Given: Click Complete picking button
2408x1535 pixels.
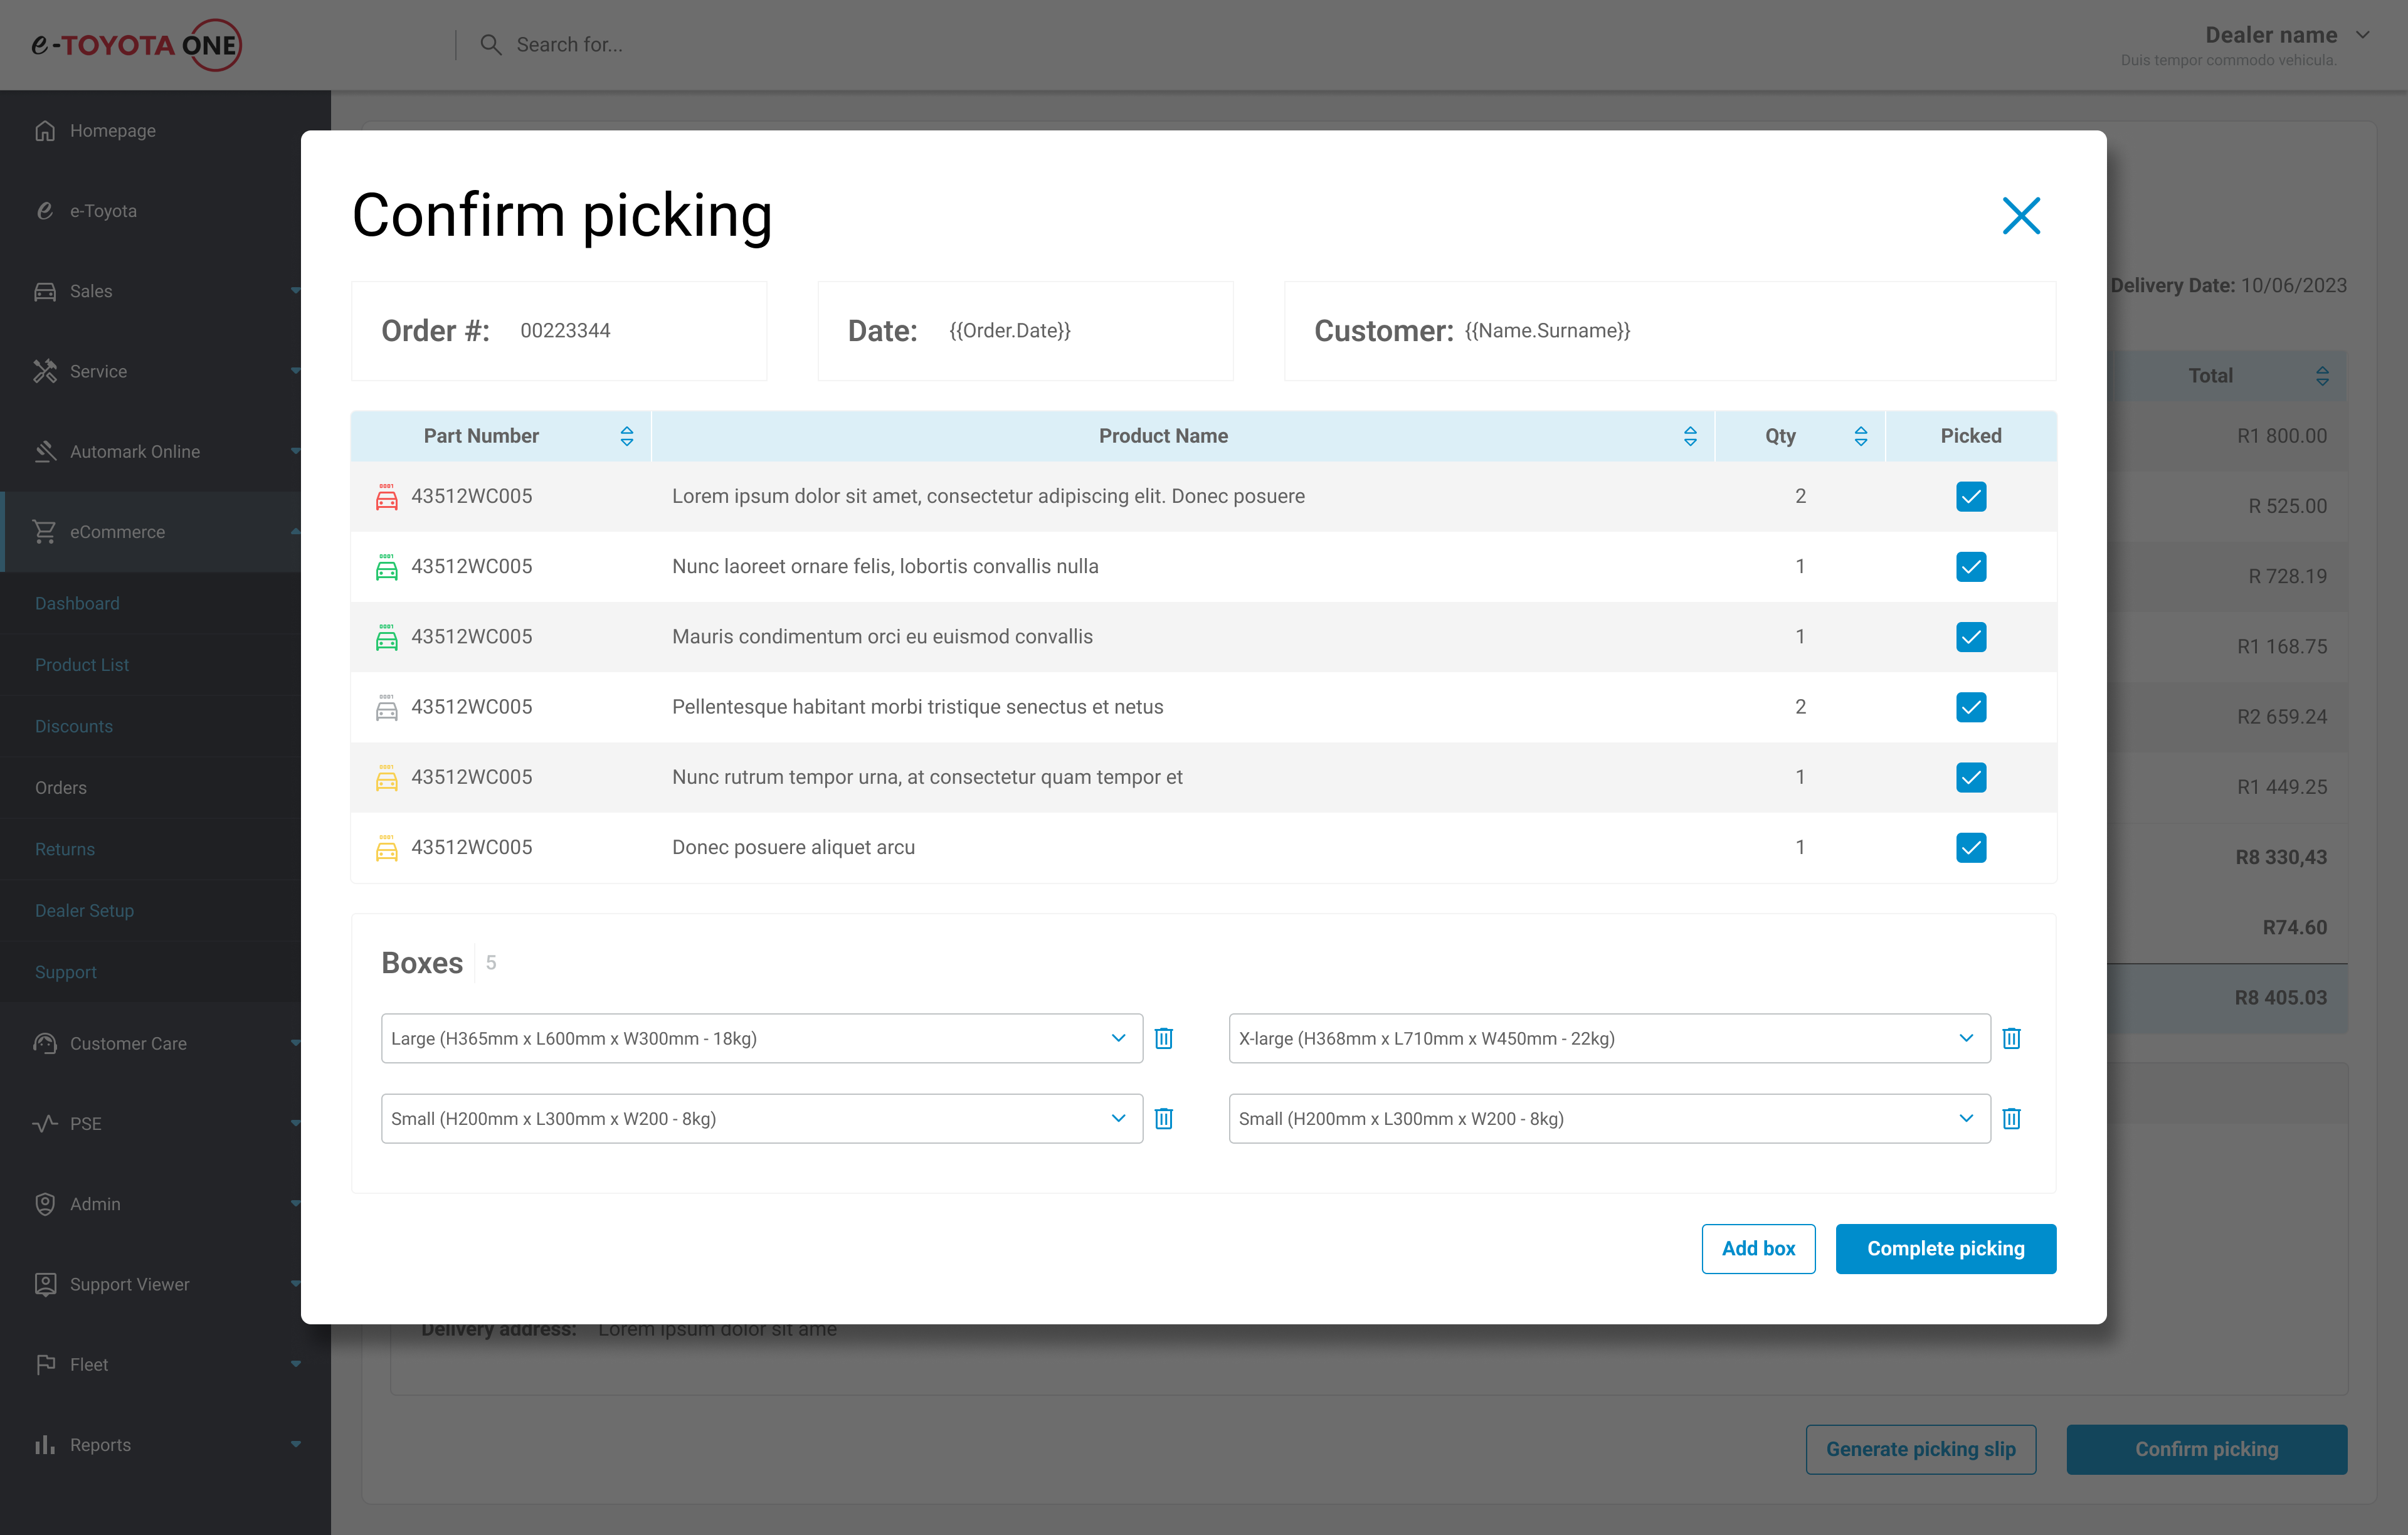Looking at the screenshot, I should (x=1945, y=1248).
